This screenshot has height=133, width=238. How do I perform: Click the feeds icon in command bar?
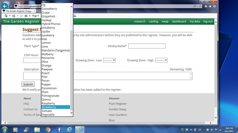[x=14, y=16]
